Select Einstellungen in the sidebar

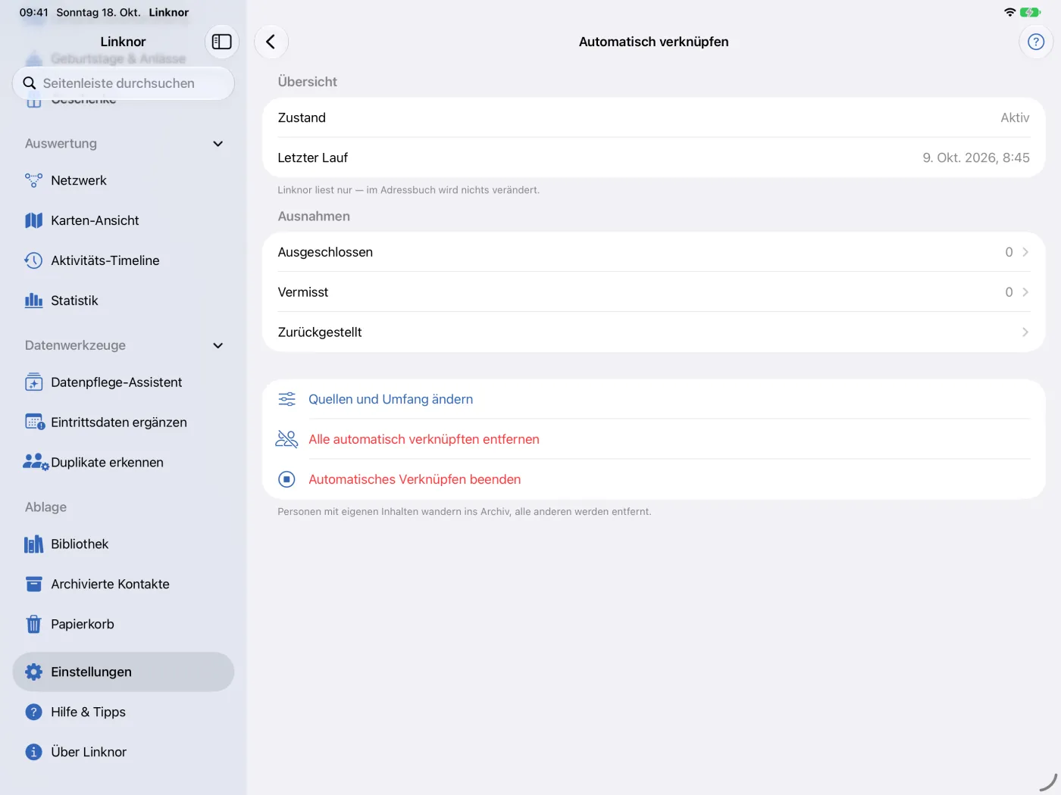(x=124, y=672)
